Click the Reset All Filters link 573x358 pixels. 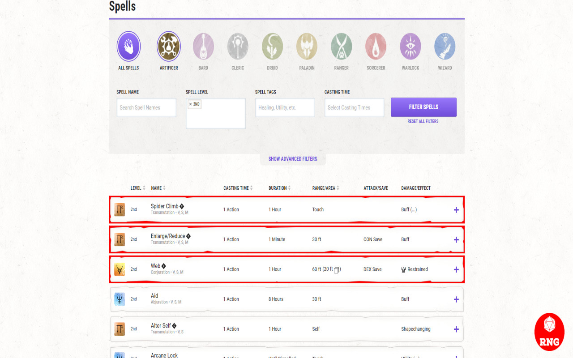(423, 121)
